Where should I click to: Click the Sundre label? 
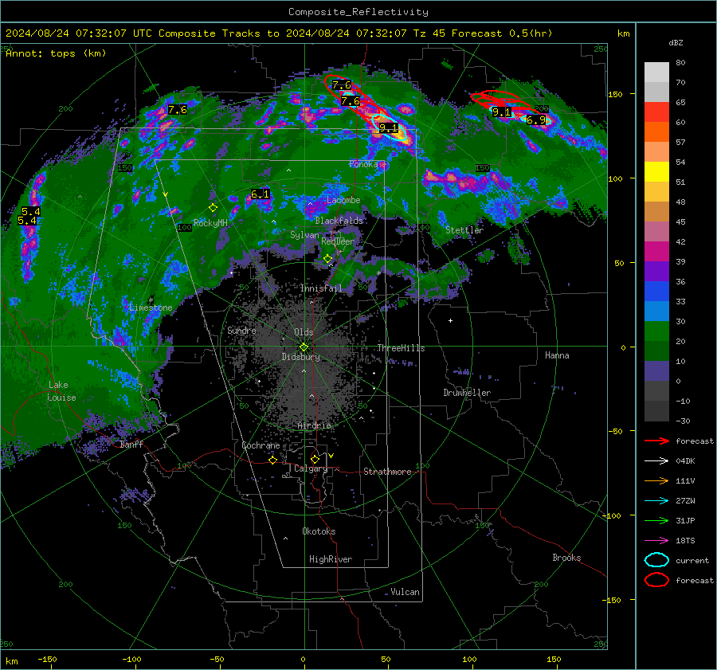(241, 330)
